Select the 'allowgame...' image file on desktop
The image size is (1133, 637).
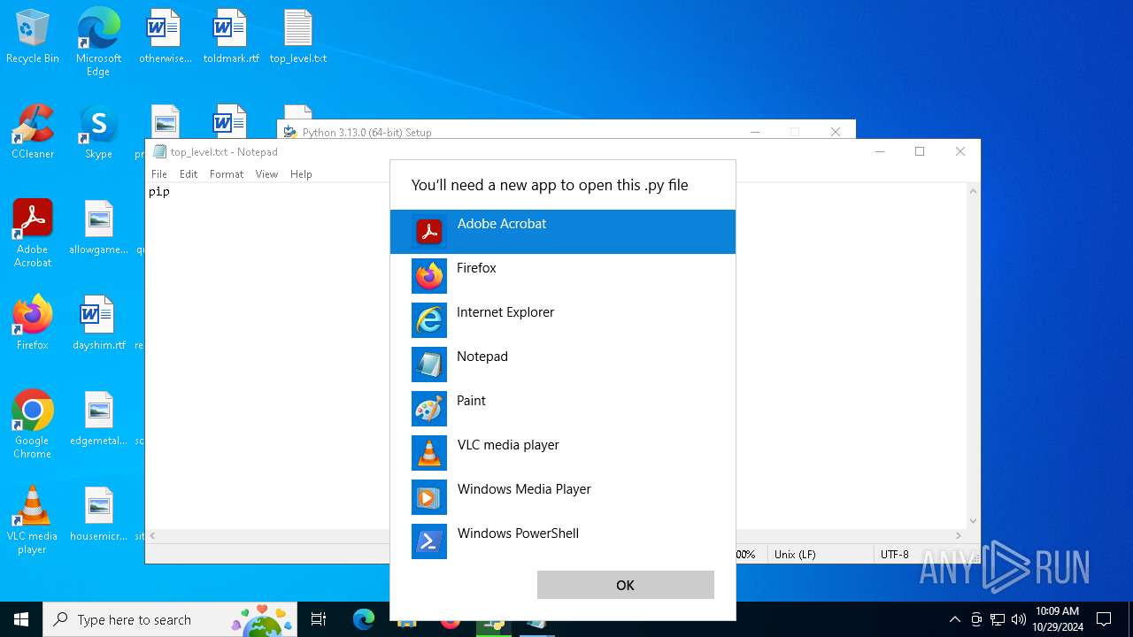click(98, 228)
